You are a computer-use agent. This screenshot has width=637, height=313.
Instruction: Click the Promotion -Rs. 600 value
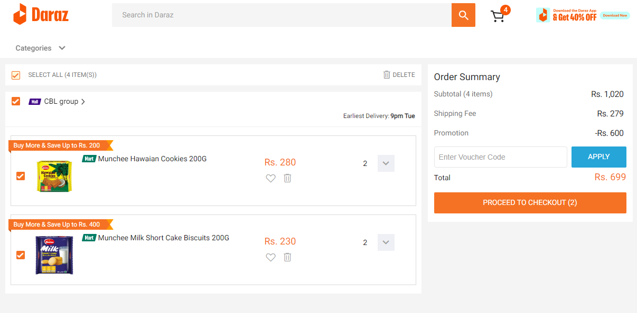(x=609, y=133)
